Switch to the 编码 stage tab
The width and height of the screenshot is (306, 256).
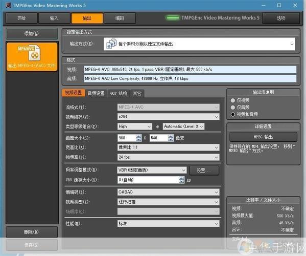click(x=120, y=18)
